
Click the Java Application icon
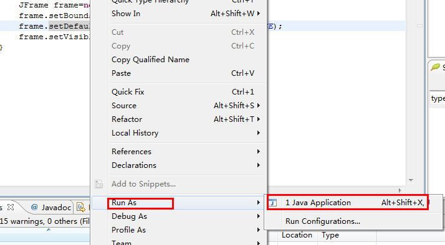click(x=273, y=203)
